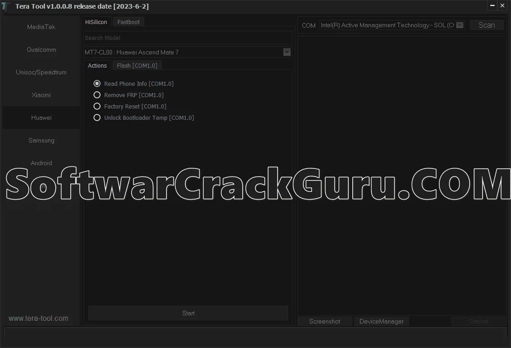This screenshot has width=511, height=348.
Task: Switch to the HiSilicon tab
Action: (x=96, y=22)
